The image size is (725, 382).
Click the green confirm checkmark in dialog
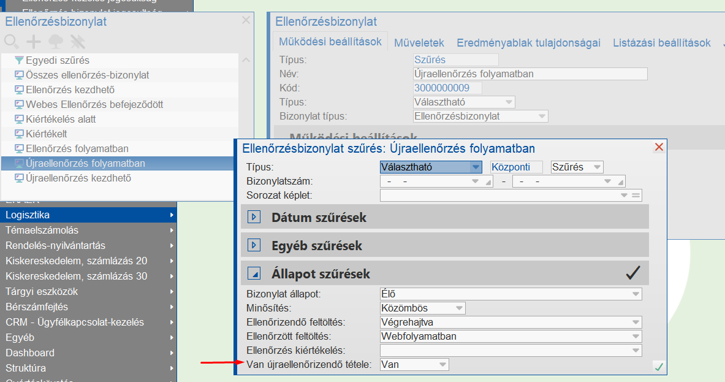659,366
